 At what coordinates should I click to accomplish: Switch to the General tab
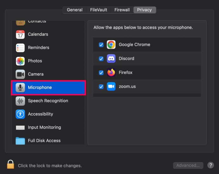75,10
